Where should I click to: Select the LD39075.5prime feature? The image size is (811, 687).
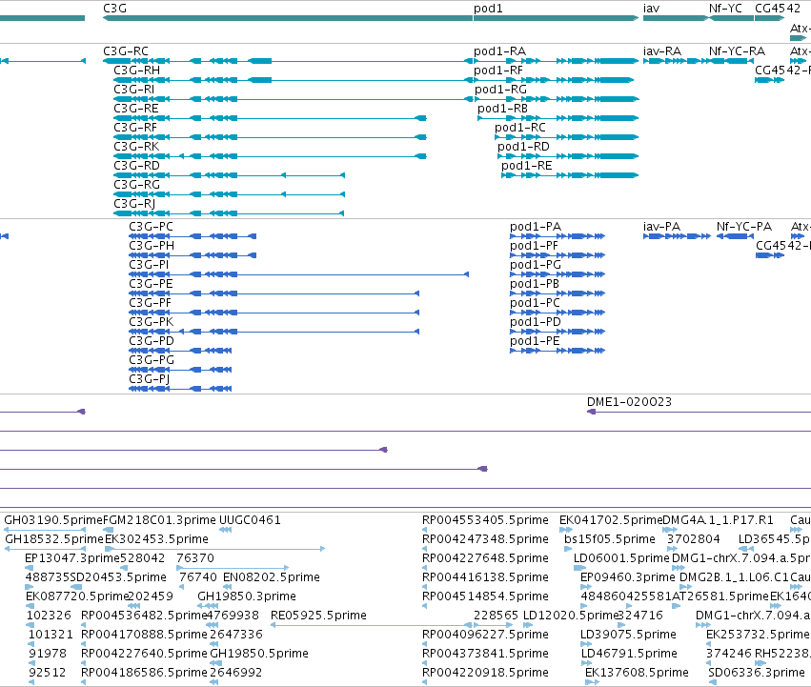click(628, 635)
